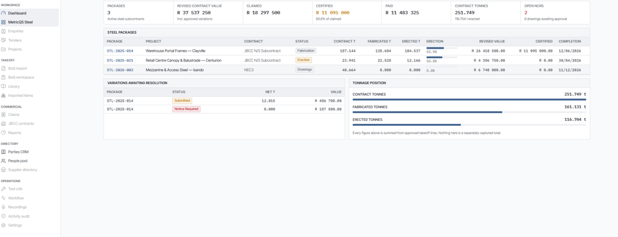618x237 pixels.
Task: Click the Fabricated Tonnes progress bar
Action: pyautogui.click(x=469, y=112)
